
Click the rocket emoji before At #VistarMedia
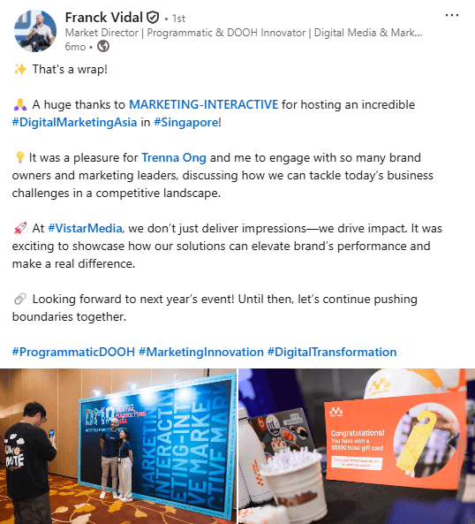click(20, 228)
